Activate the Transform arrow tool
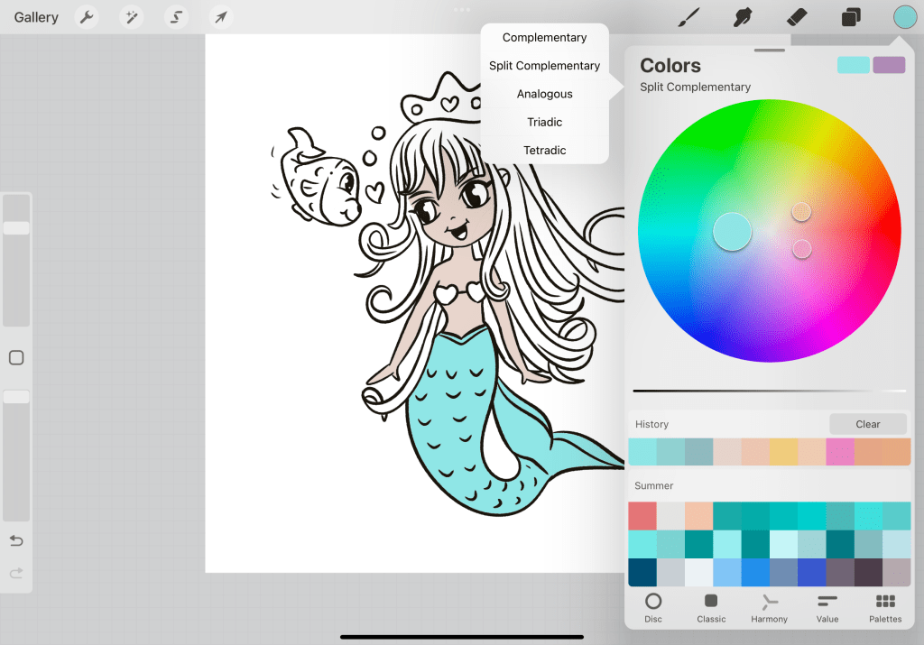The image size is (924, 645). (220, 17)
